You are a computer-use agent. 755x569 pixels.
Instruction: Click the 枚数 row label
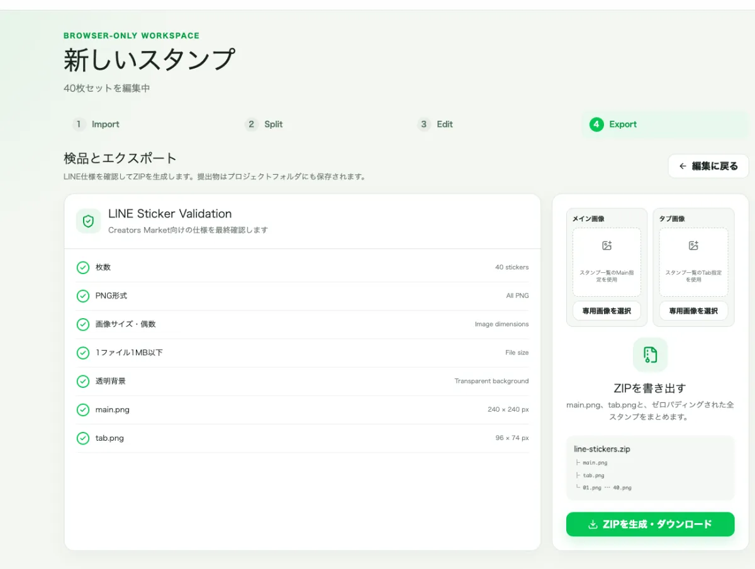[x=103, y=267]
